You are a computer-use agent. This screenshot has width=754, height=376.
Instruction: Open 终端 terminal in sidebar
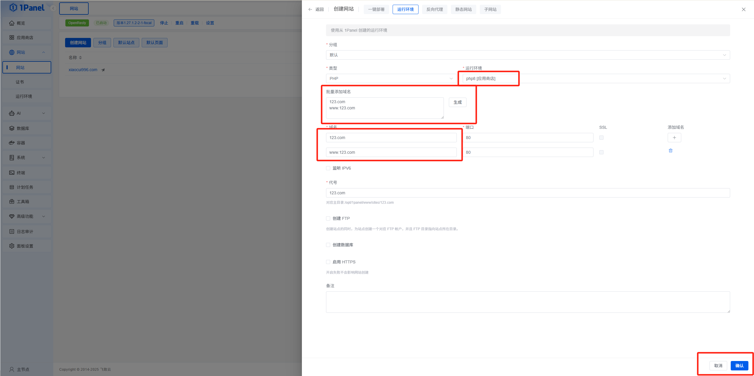coord(21,173)
